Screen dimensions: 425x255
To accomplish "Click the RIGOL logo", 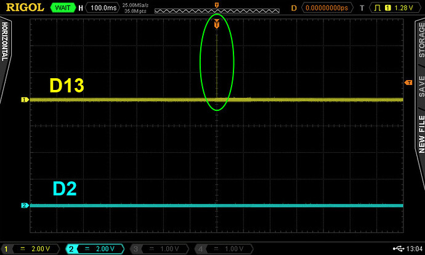I will click(25, 7).
